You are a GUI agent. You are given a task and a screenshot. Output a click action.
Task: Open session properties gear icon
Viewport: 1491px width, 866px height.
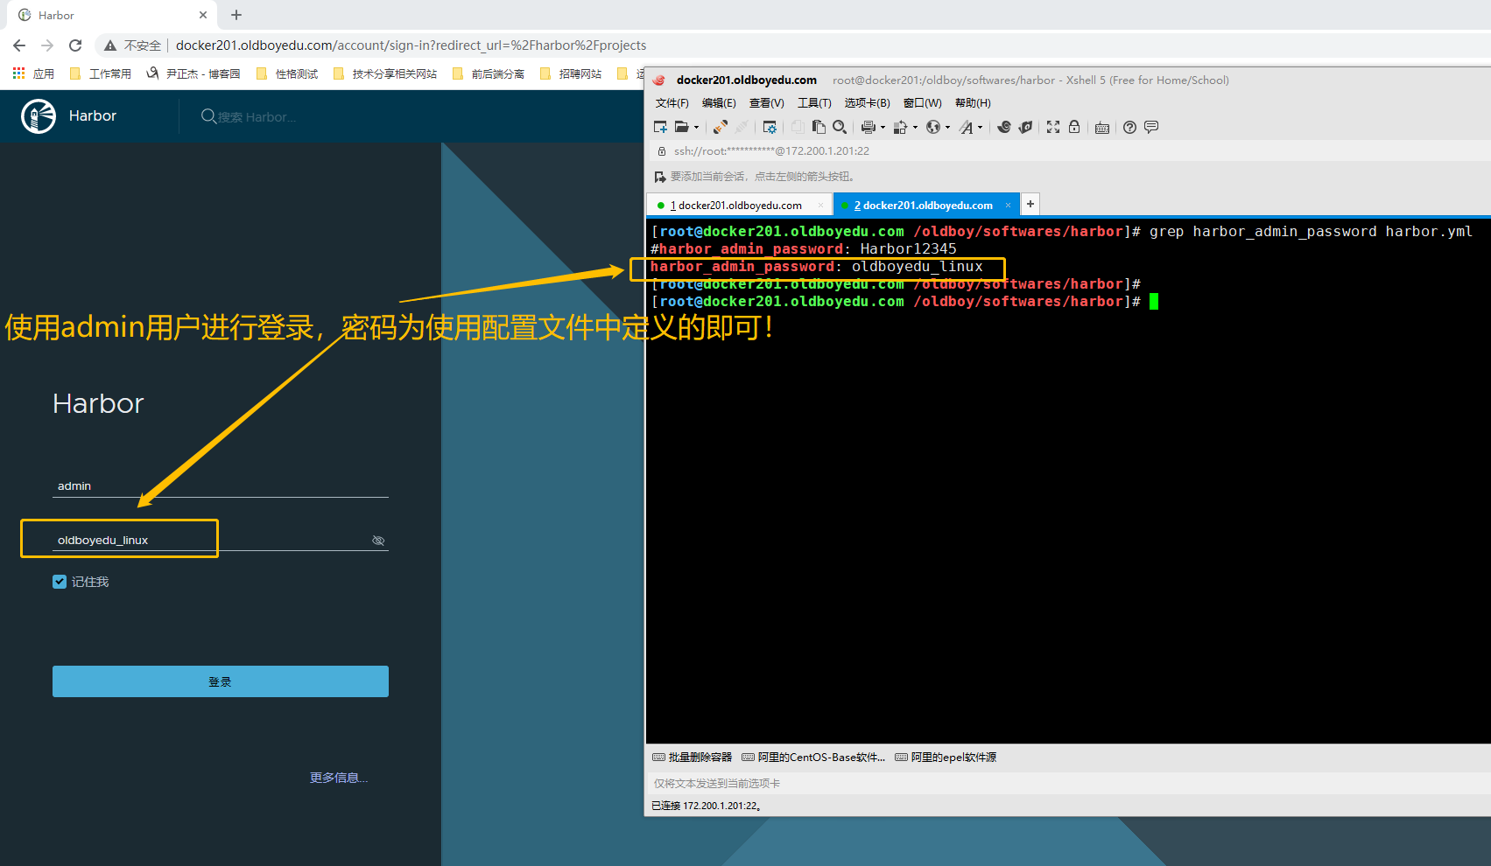pyautogui.click(x=770, y=127)
